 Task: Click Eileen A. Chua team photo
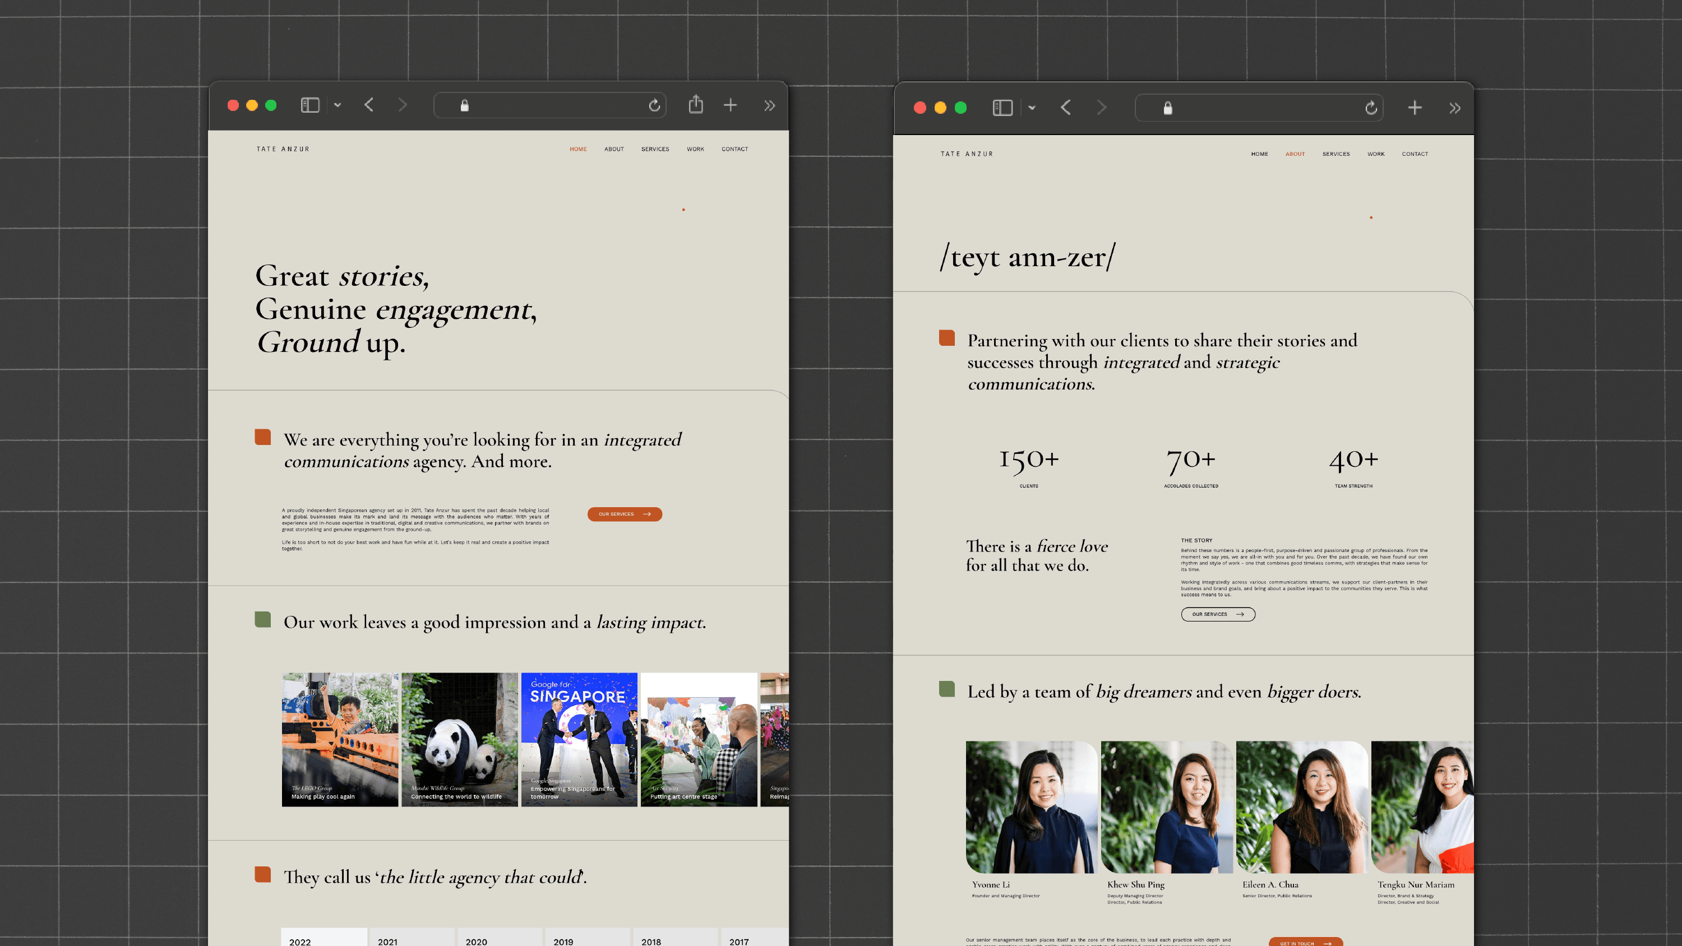pyautogui.click(x=1302, y=807)
